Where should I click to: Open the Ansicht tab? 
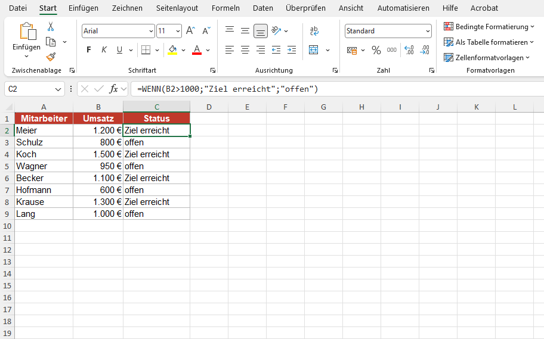(351, 8)
